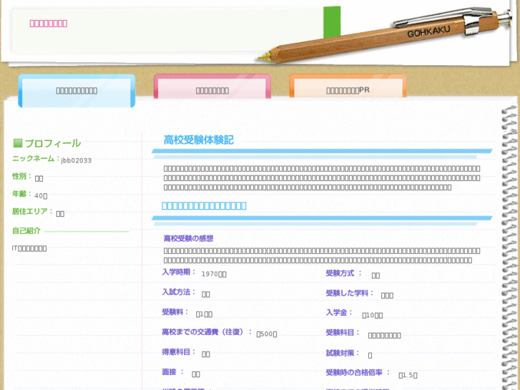The image size is (520, 390).
Task: Click the blue subheading under the first paragraph
Action: click(x=204, y=206)
